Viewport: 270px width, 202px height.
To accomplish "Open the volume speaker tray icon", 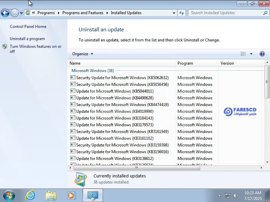I will (236, 196).
